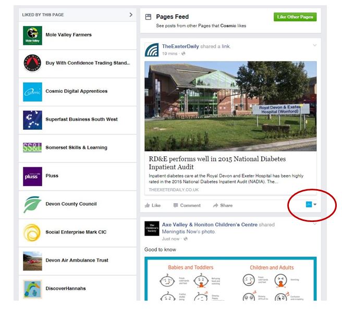
Task: Click the Comment speech bubble icon
Action: (x=176, y=205)
